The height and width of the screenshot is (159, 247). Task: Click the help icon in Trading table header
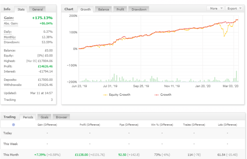pyautogui.click(x=13, y=125)
